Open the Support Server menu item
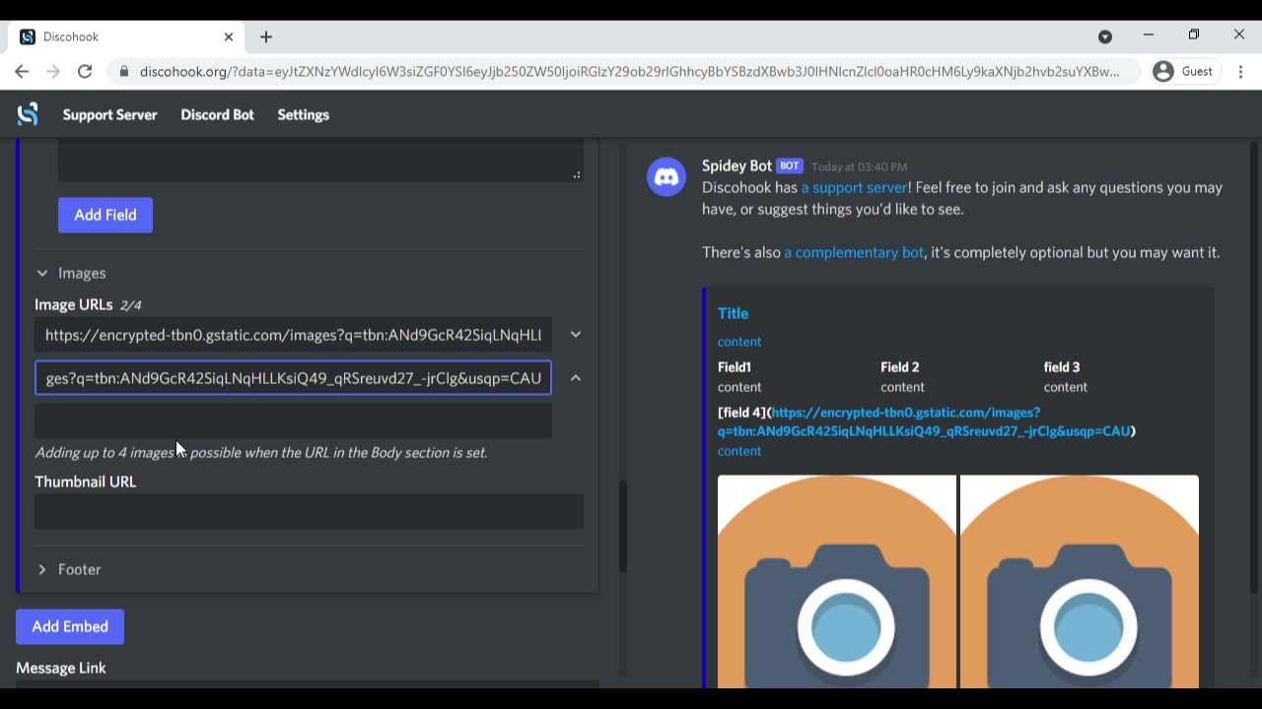The height and width of the screenshot is (709, 1262). click(109, 114)
